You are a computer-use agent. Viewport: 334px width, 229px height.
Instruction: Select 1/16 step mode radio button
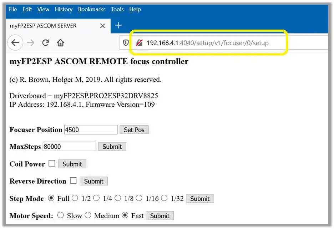(x=139, y=198)
